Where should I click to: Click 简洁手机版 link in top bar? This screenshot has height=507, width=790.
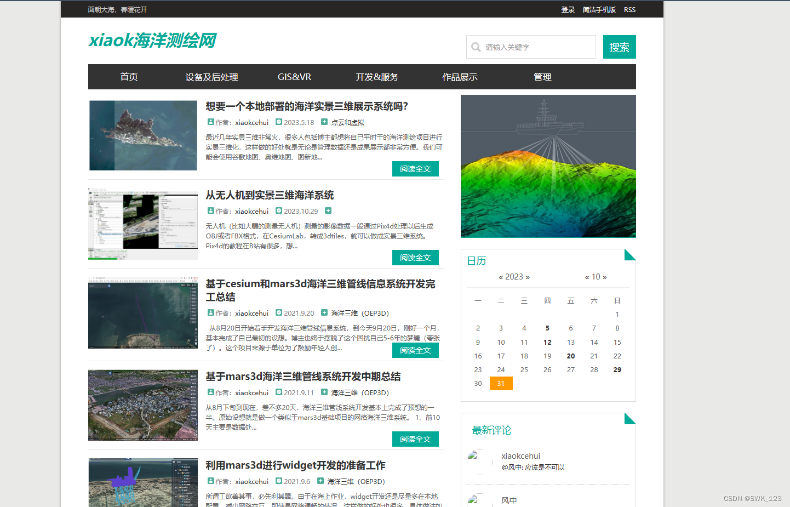(599, 10)
